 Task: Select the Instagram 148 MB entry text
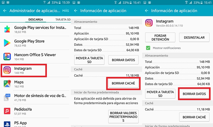click(x=23, y=70)
